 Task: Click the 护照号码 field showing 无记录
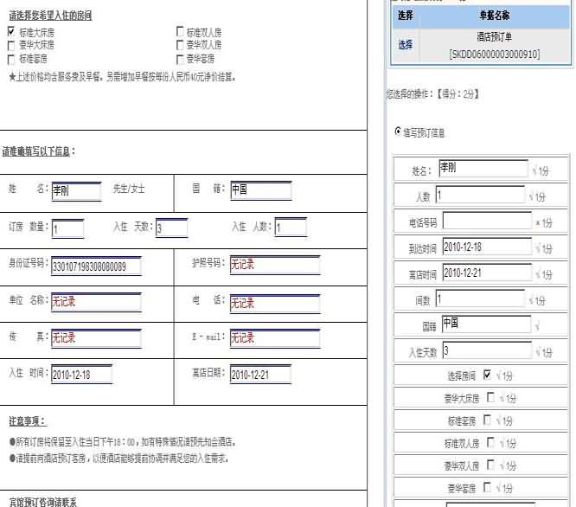click(x=272, y=266)
